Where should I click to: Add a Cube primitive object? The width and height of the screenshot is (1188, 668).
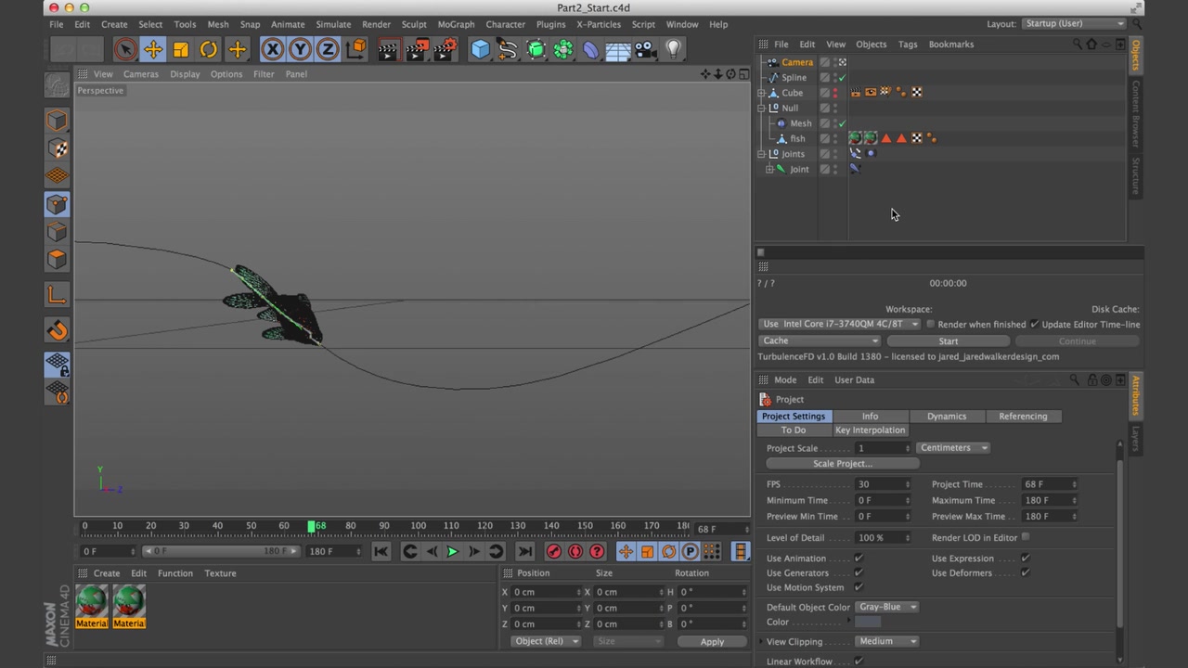point(480,49)
